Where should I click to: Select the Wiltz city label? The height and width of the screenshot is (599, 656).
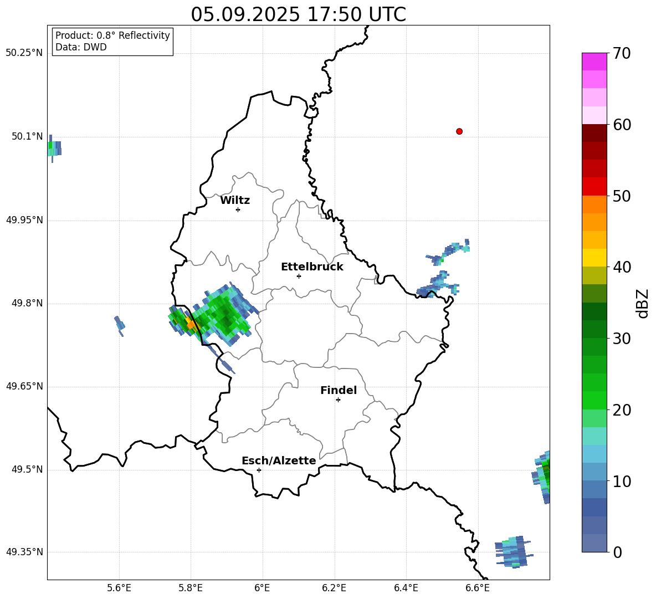pyautogui.click(x=235, y=201)
